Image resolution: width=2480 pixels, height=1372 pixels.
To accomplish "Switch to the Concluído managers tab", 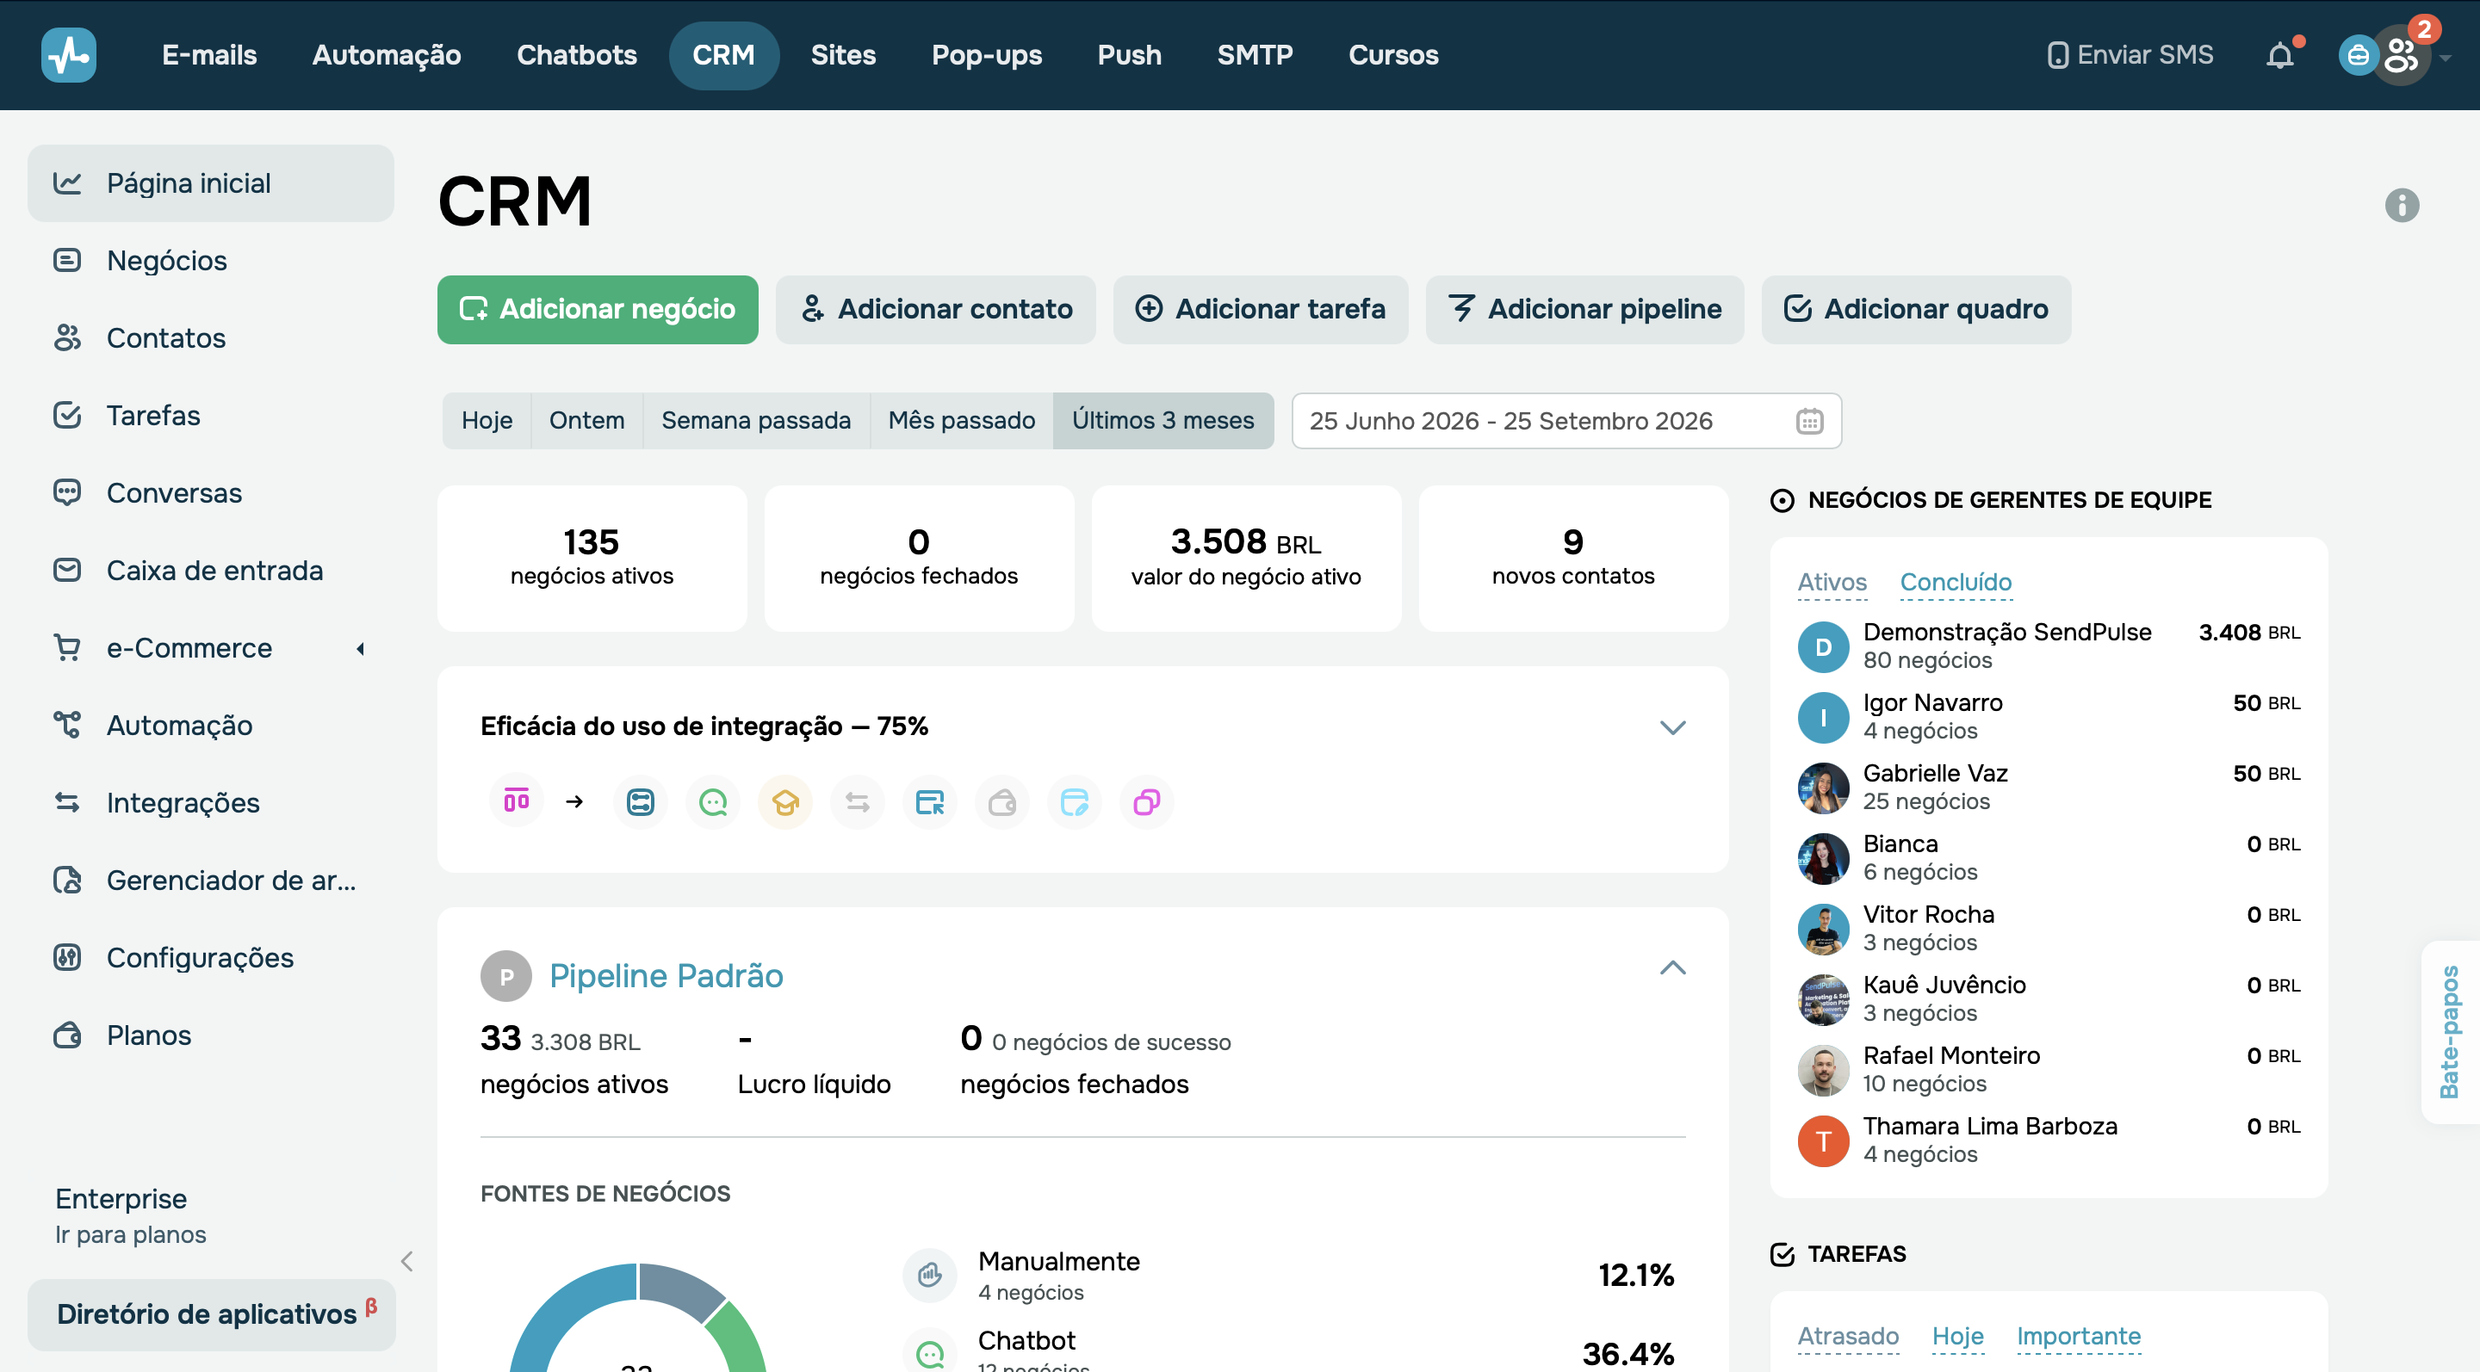I will [x=1956, y=582].
